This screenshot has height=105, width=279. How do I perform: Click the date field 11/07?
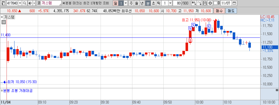[226, 3]
